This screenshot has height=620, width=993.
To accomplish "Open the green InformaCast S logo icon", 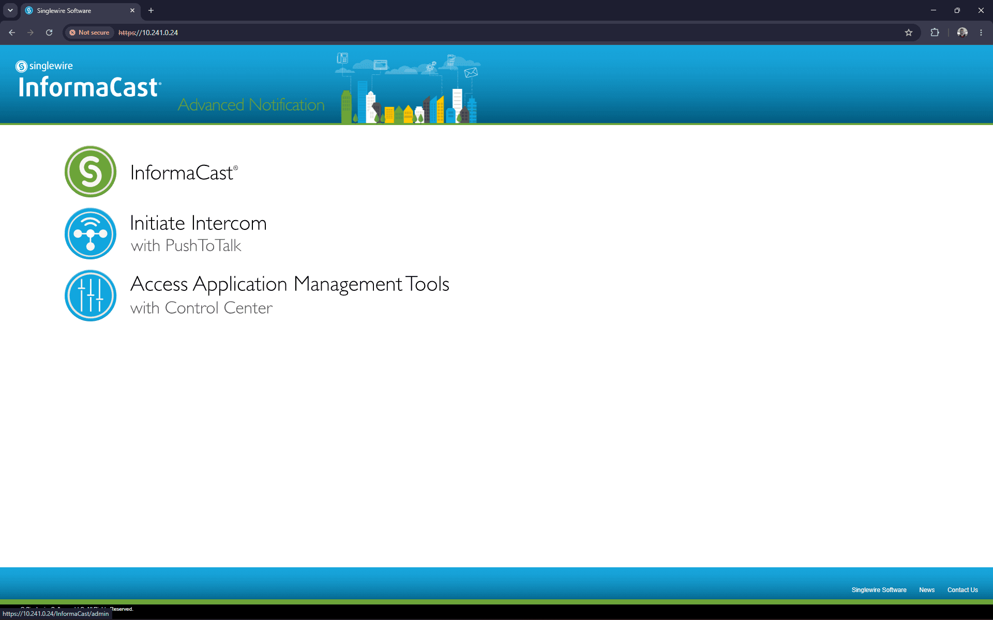I will [91, 172].
